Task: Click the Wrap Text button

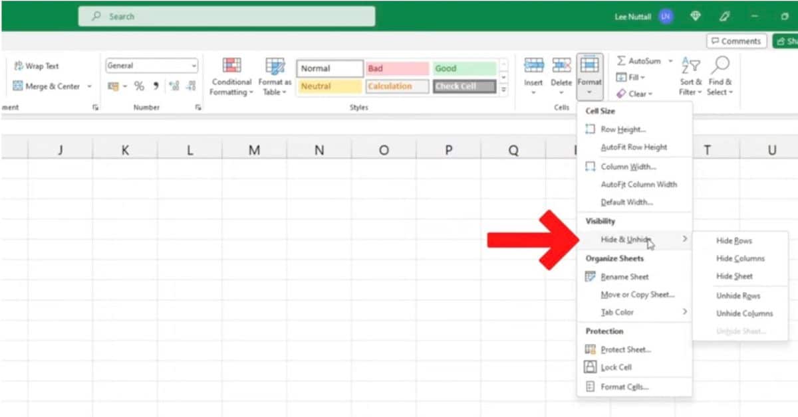Action: (37, 66)
